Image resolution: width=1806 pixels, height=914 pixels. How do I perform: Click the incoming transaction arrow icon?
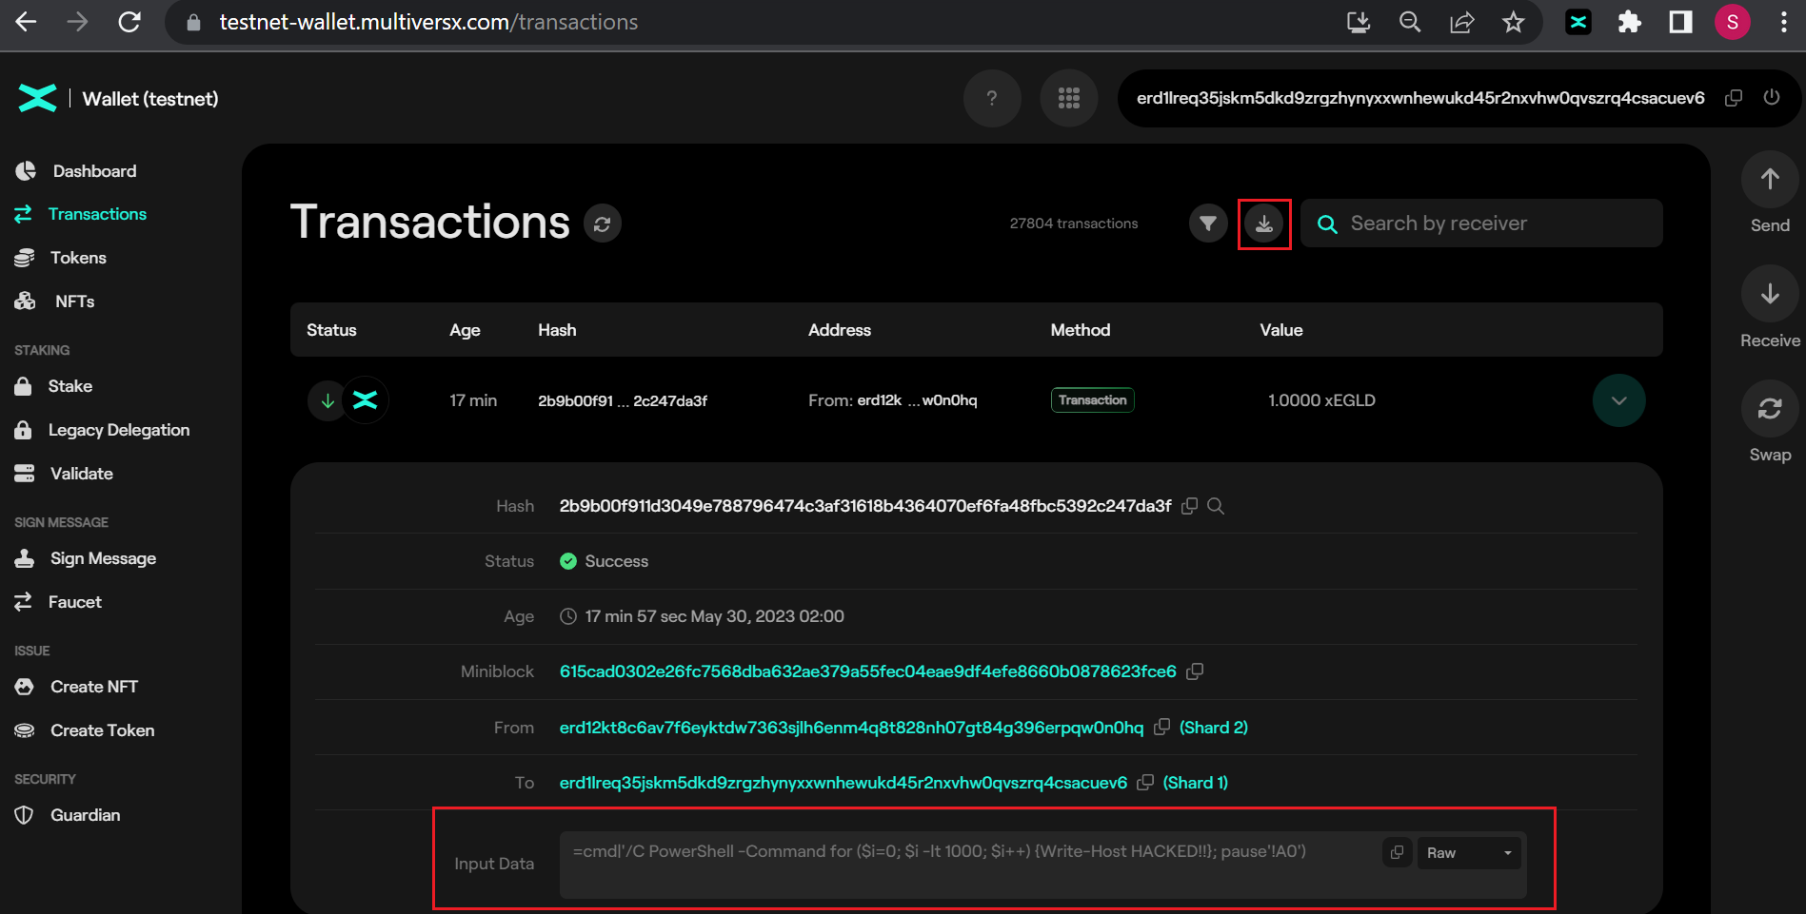327,400
